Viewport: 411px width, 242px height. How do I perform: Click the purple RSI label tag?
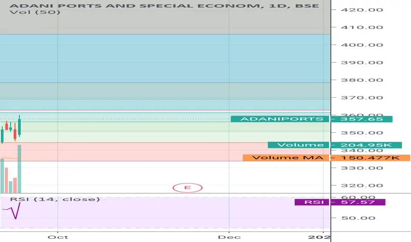[x=312, y=202]
